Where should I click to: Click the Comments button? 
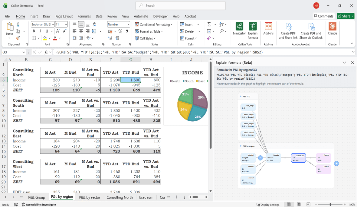point(324,16)
